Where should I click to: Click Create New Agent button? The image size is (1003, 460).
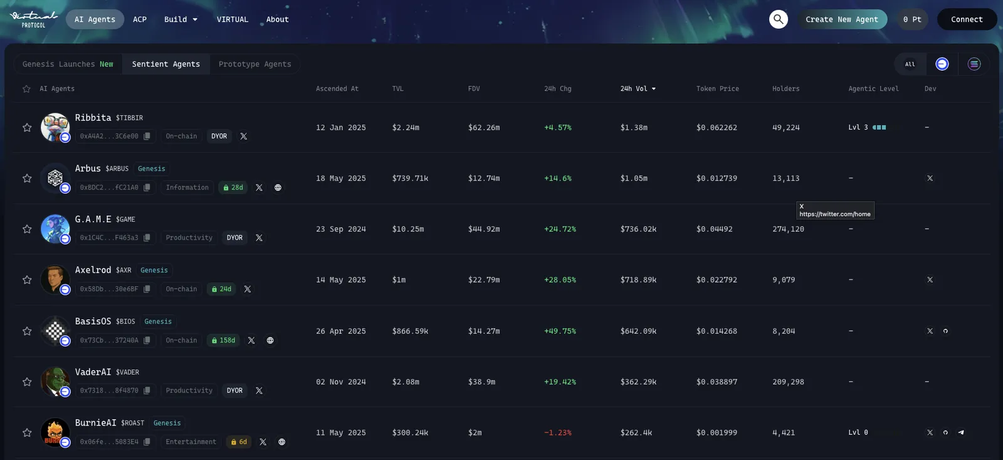coord(842,19)
